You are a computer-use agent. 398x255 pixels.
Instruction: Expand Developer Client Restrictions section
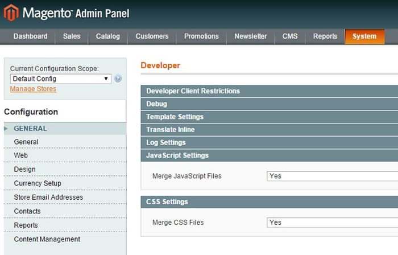193,91
